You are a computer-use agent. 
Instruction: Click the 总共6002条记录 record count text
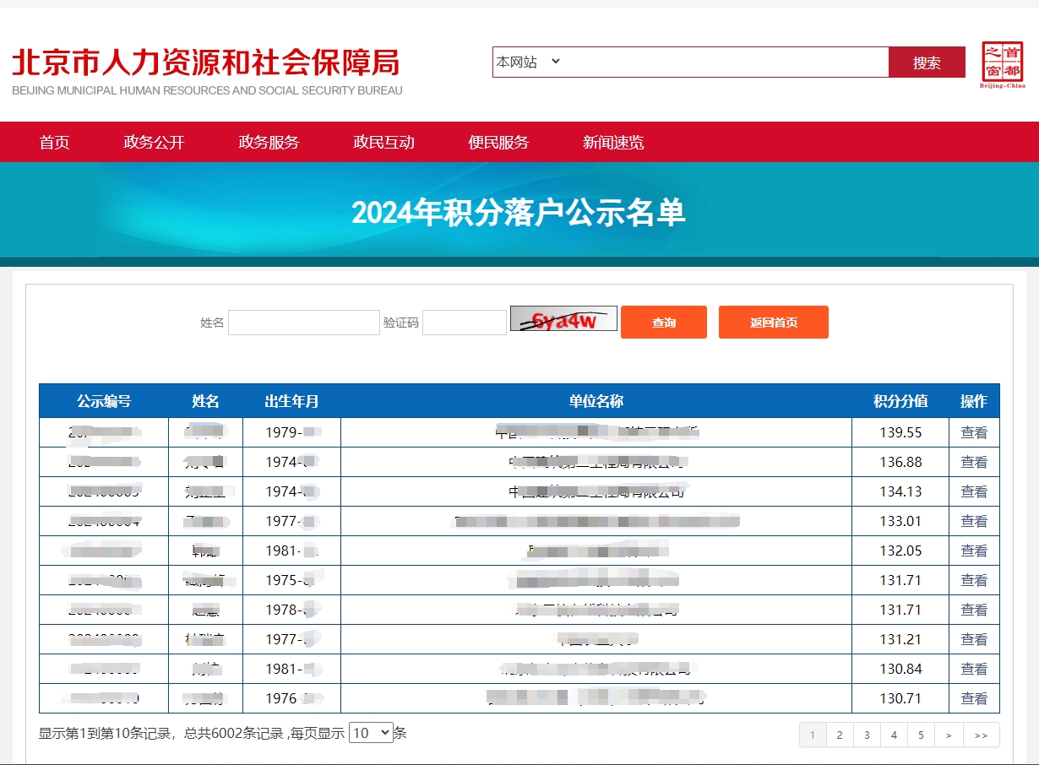pos(234,733)
